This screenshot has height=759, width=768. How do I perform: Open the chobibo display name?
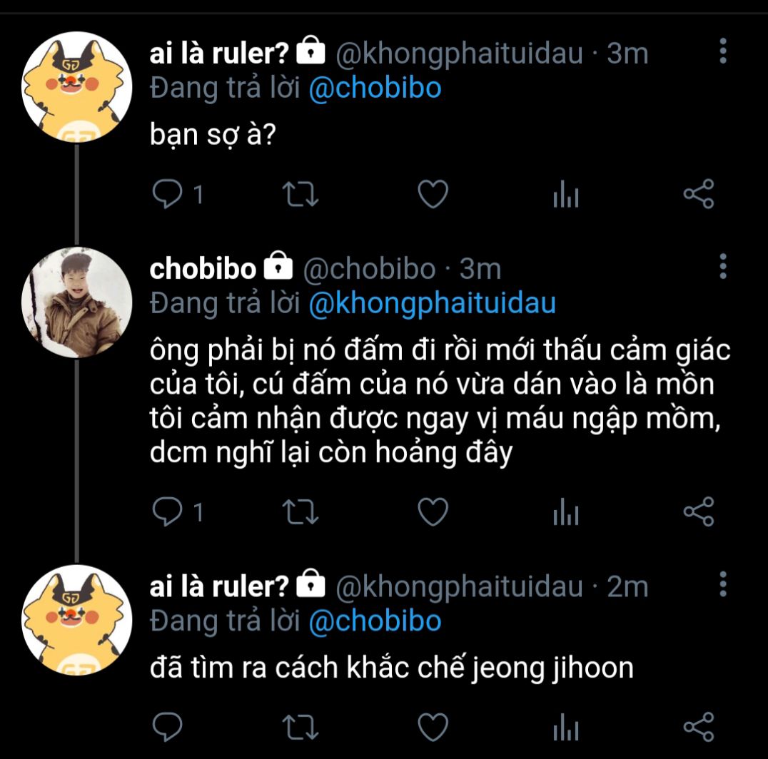203,268
